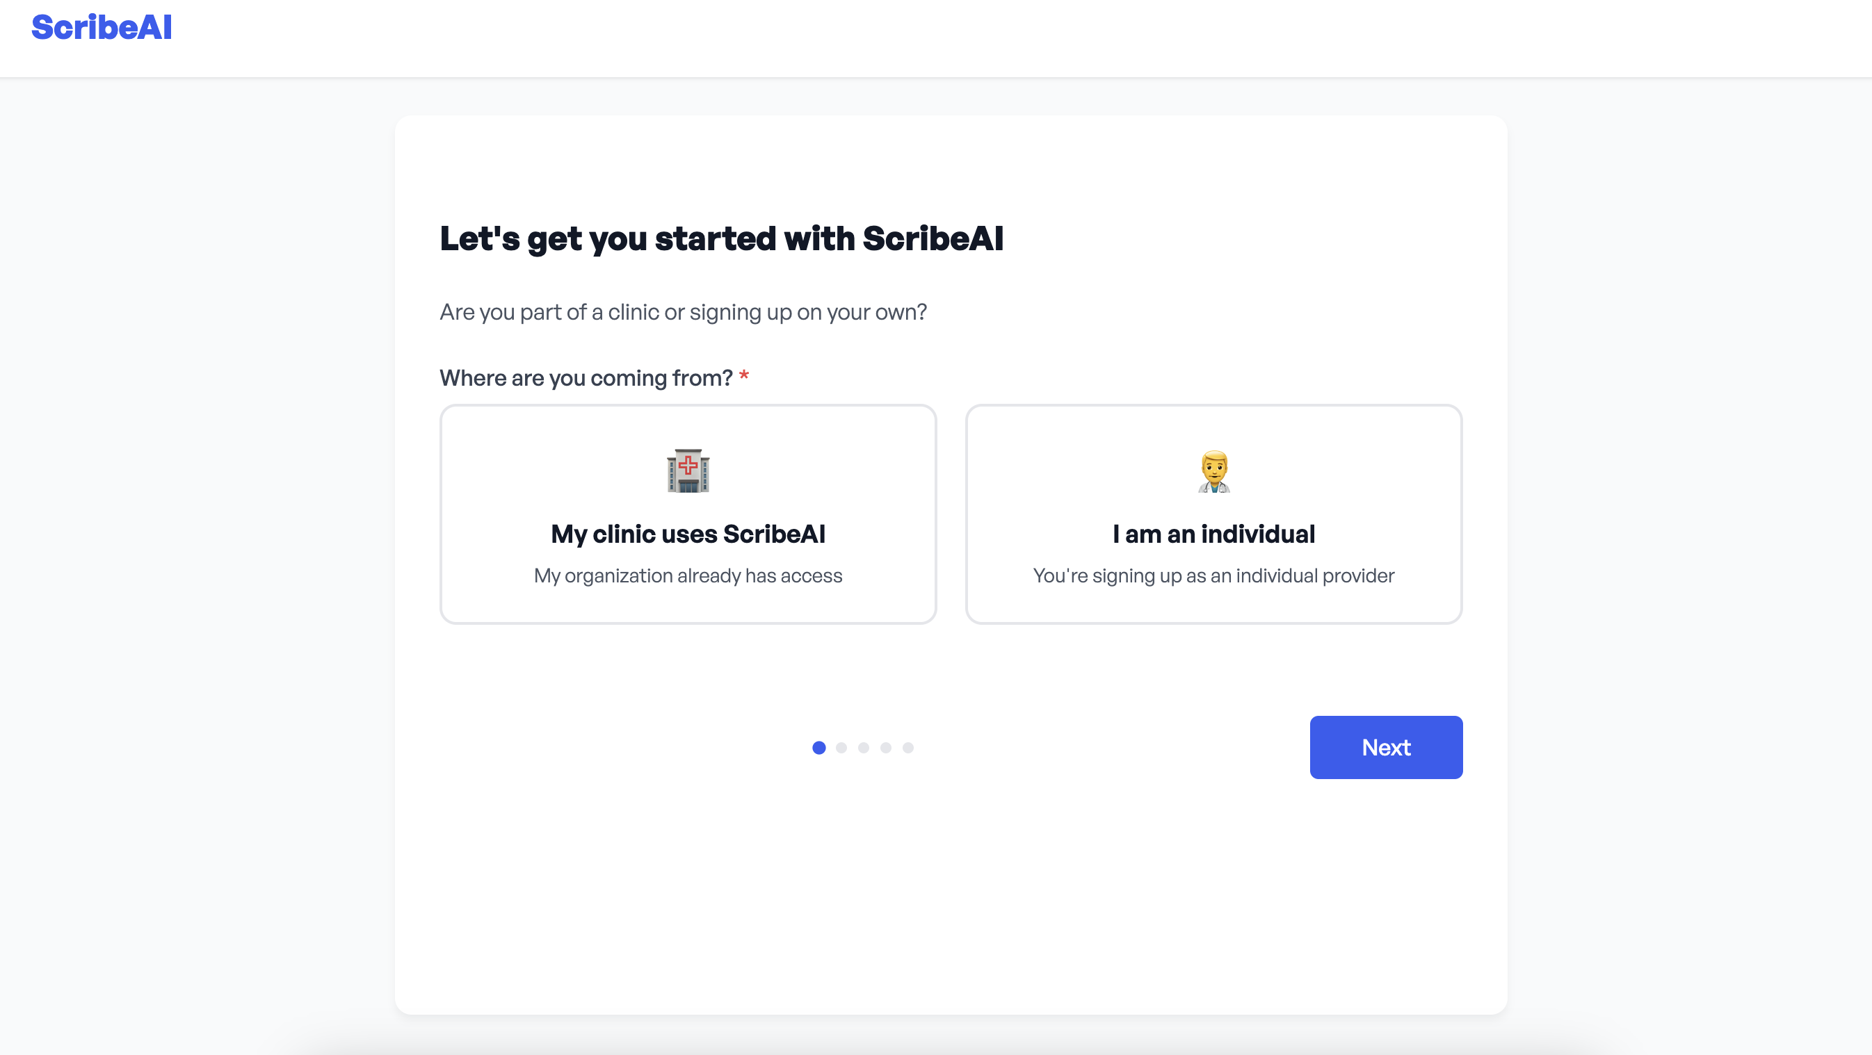Click the first active blue step dot

[x=819, y=748]
